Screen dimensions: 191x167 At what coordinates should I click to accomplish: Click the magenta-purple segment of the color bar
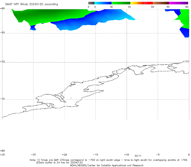pos(179,3)
